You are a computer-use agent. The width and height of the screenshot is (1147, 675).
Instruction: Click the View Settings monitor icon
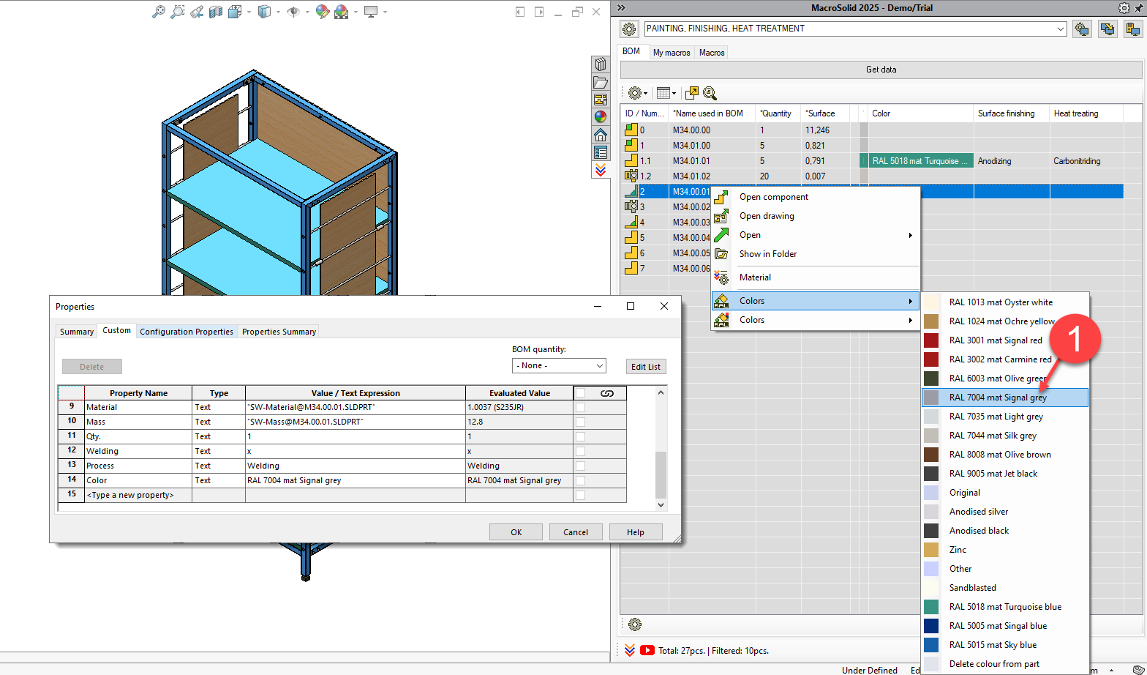pyautogui.click(x=371, y=12)
